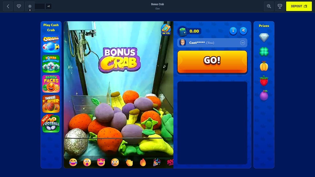Open the game info icon
Screen dimensions: 315x177
(233, 31)
